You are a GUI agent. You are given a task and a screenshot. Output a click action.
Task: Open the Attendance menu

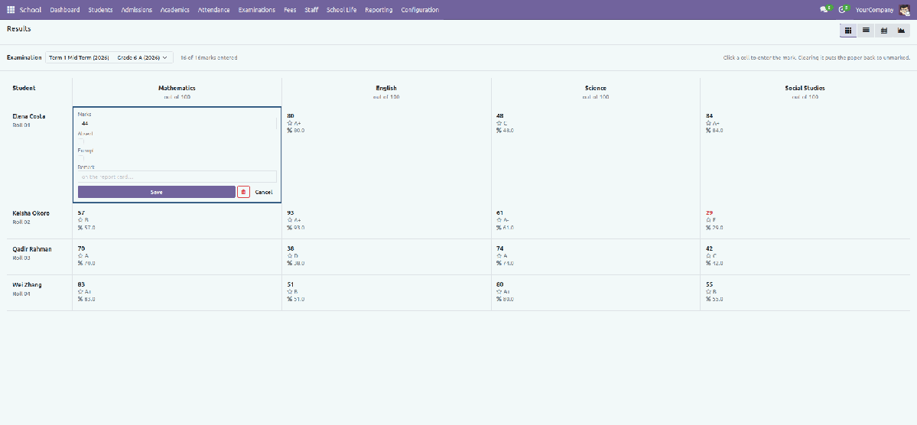click(x=213, y=10)
